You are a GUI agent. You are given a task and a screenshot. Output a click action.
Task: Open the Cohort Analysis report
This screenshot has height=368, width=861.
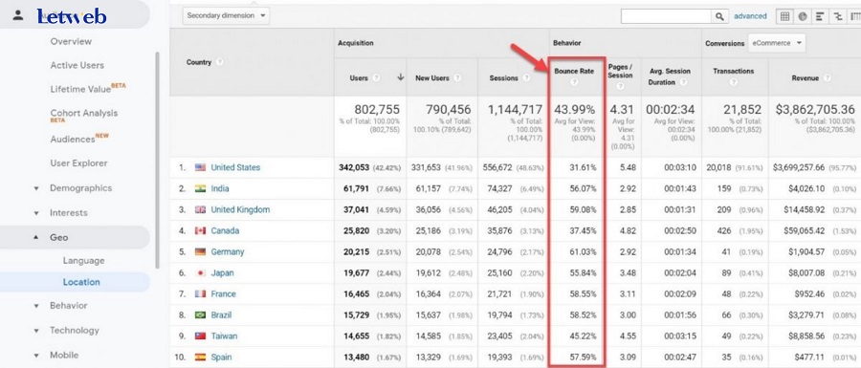[x=84, y=115]
